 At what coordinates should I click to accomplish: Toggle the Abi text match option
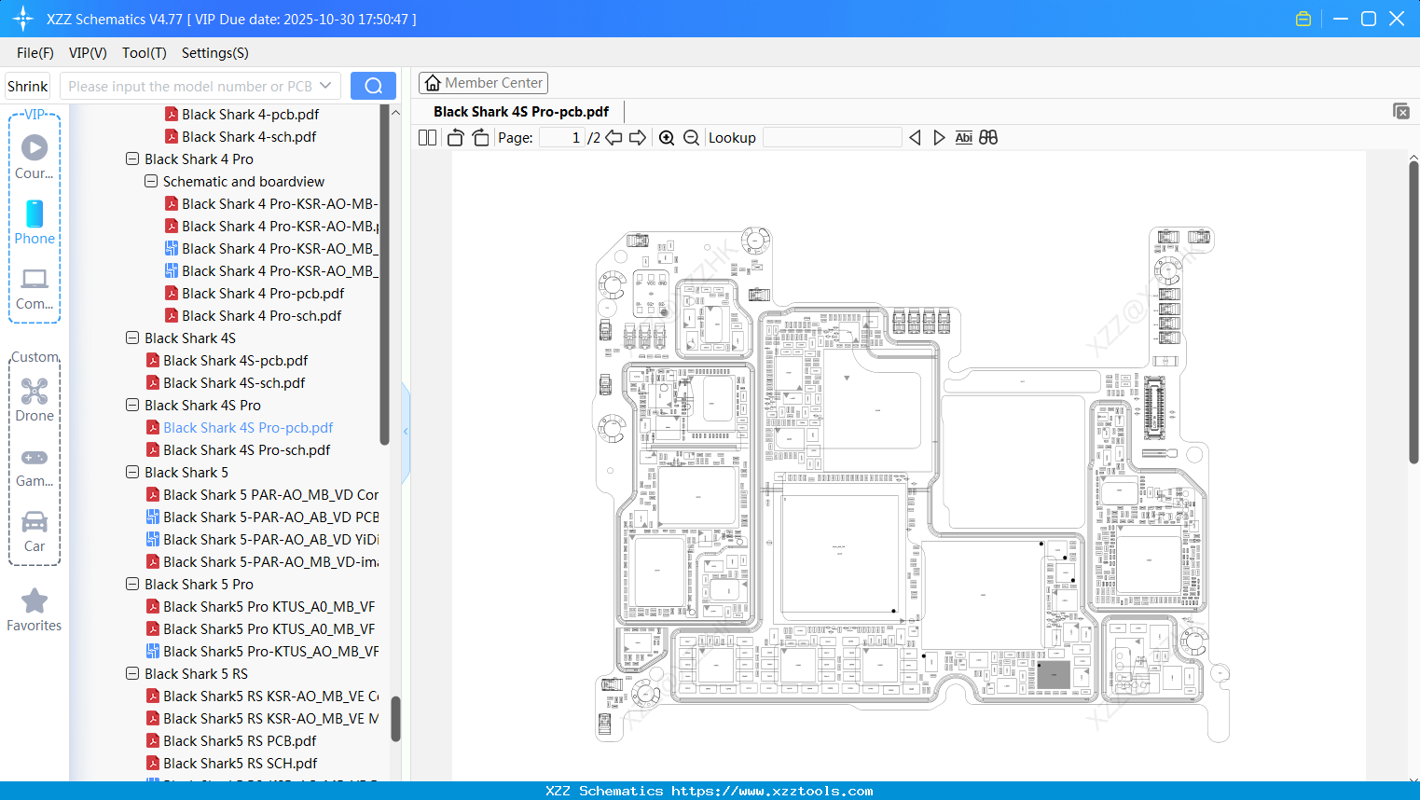pyautogui.click(x=963, y=138)
